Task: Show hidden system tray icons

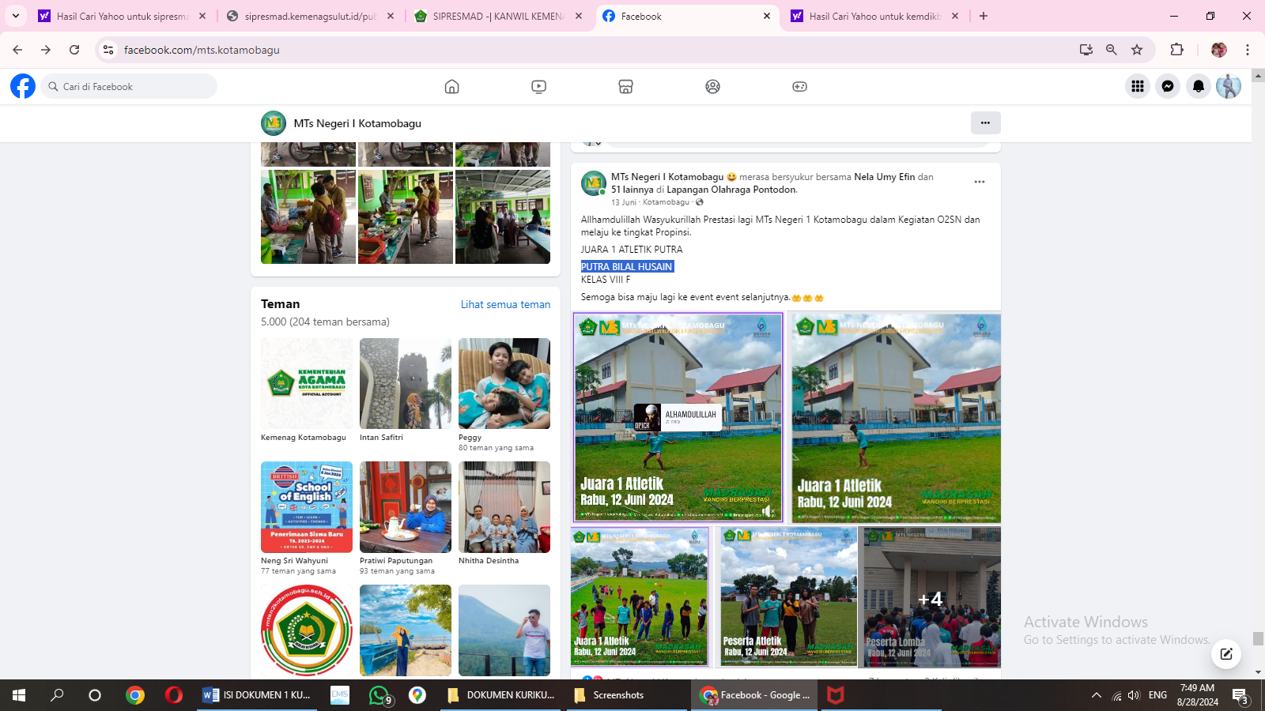Action: [1096, 695]
